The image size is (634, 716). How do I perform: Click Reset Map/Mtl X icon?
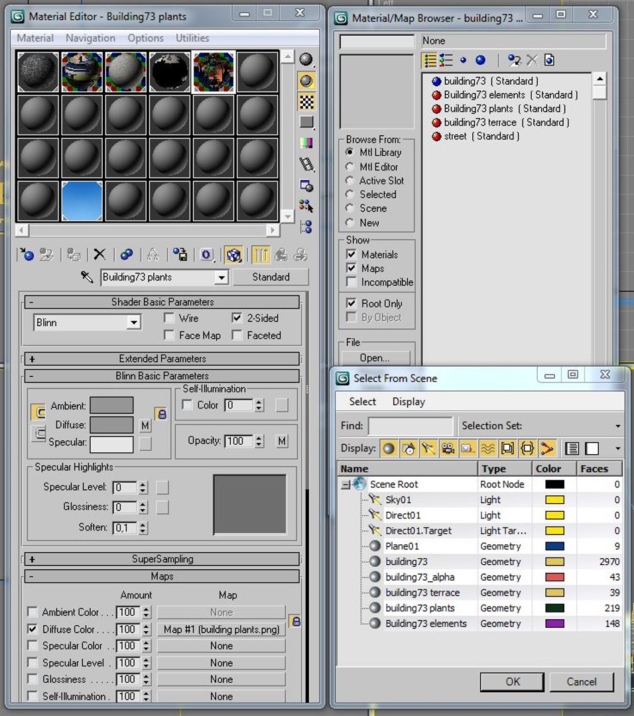pyautogui.click(x=99, y=255)
